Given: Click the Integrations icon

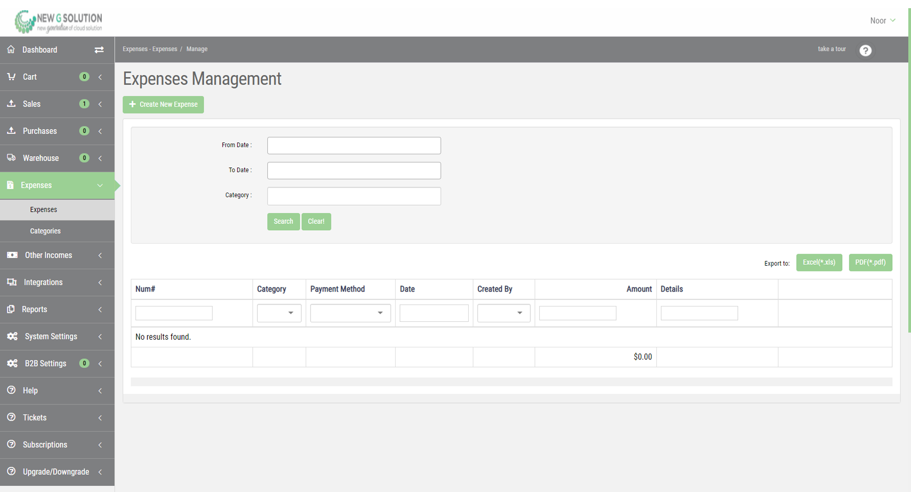Looking at the screenshot, I should coord(12,282).
